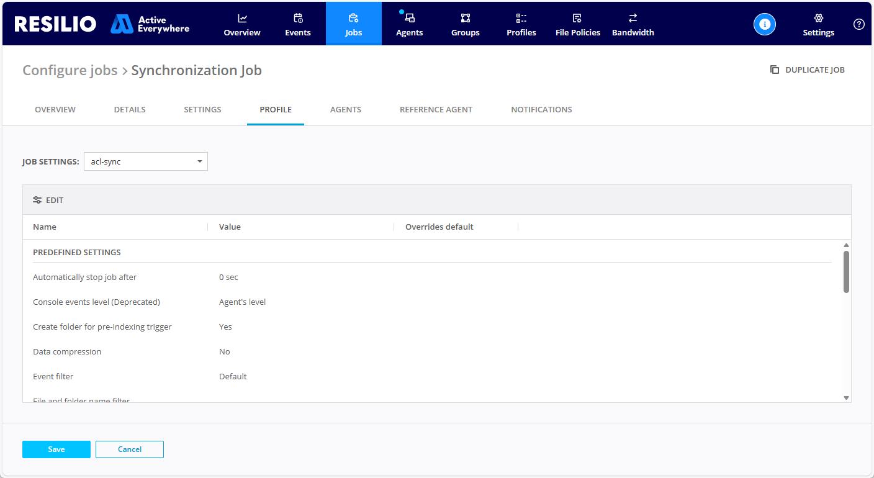Open Bandwidth arrows icon
This screenshot has height=478, width=874.
(633, 19)
